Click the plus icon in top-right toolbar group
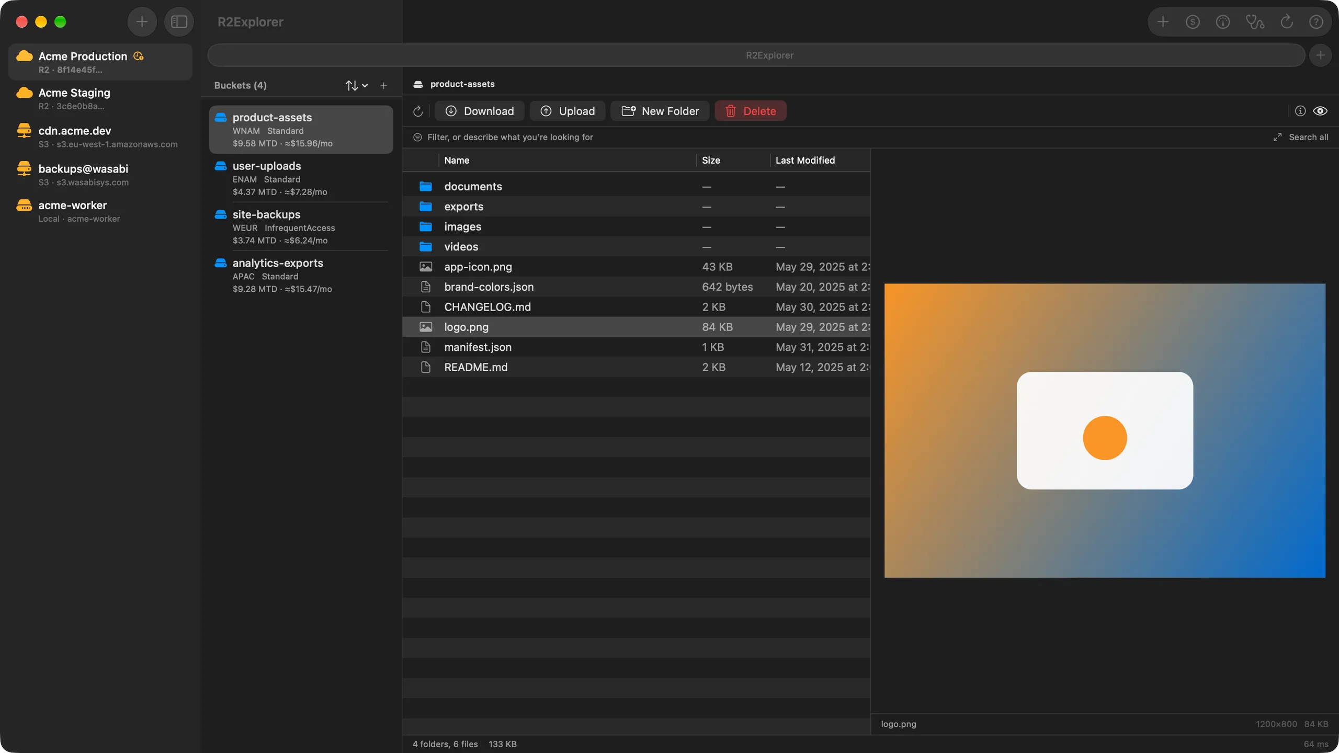The height and width of the screenshot is (753, 1339). coord(1163,21)
